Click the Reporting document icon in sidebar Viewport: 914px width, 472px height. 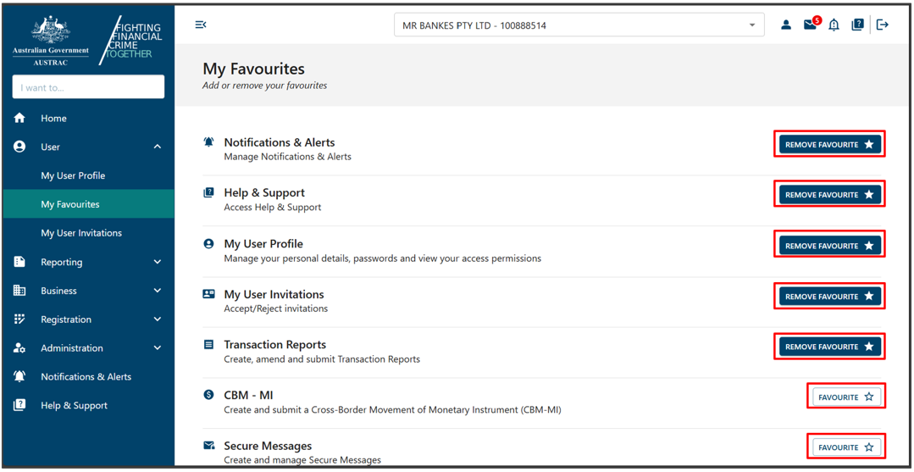pos(19,262)
